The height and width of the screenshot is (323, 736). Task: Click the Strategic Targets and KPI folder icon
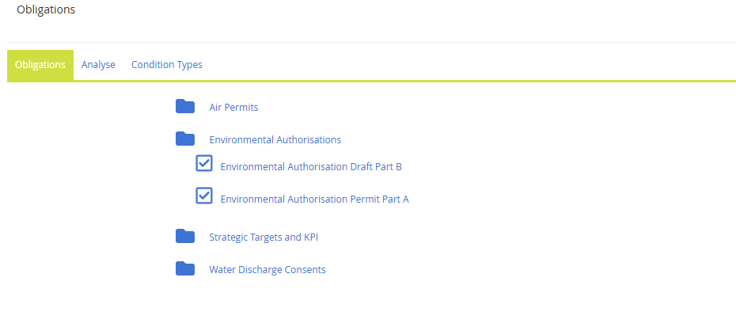pyautogui.click(x=185, y=236)
